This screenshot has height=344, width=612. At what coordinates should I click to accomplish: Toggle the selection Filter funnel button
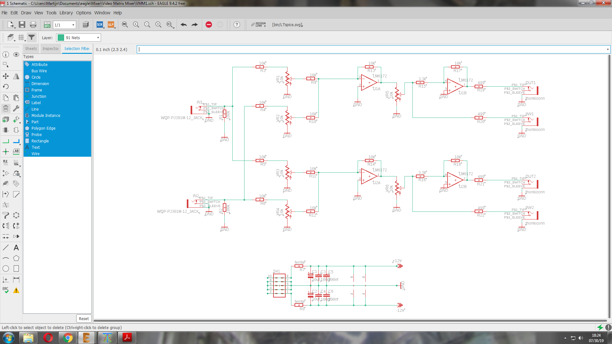tap(32, 38)
